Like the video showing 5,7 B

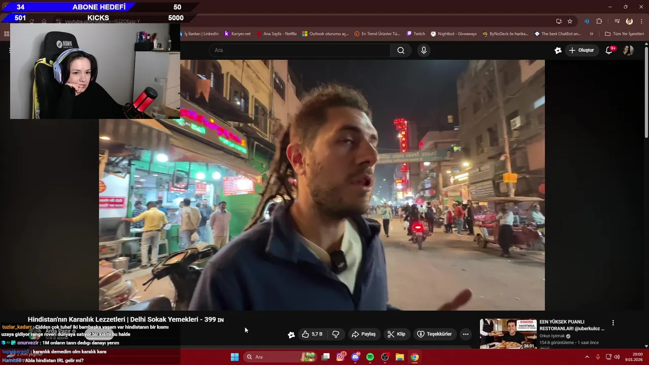pos(312,334)
